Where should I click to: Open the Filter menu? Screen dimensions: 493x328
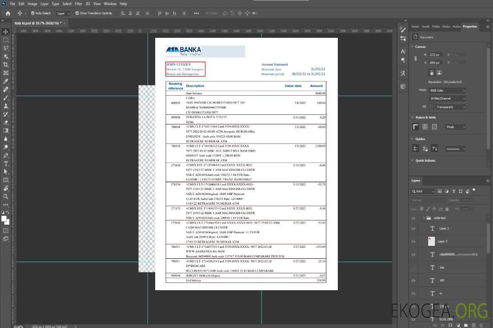pos(79,4)
